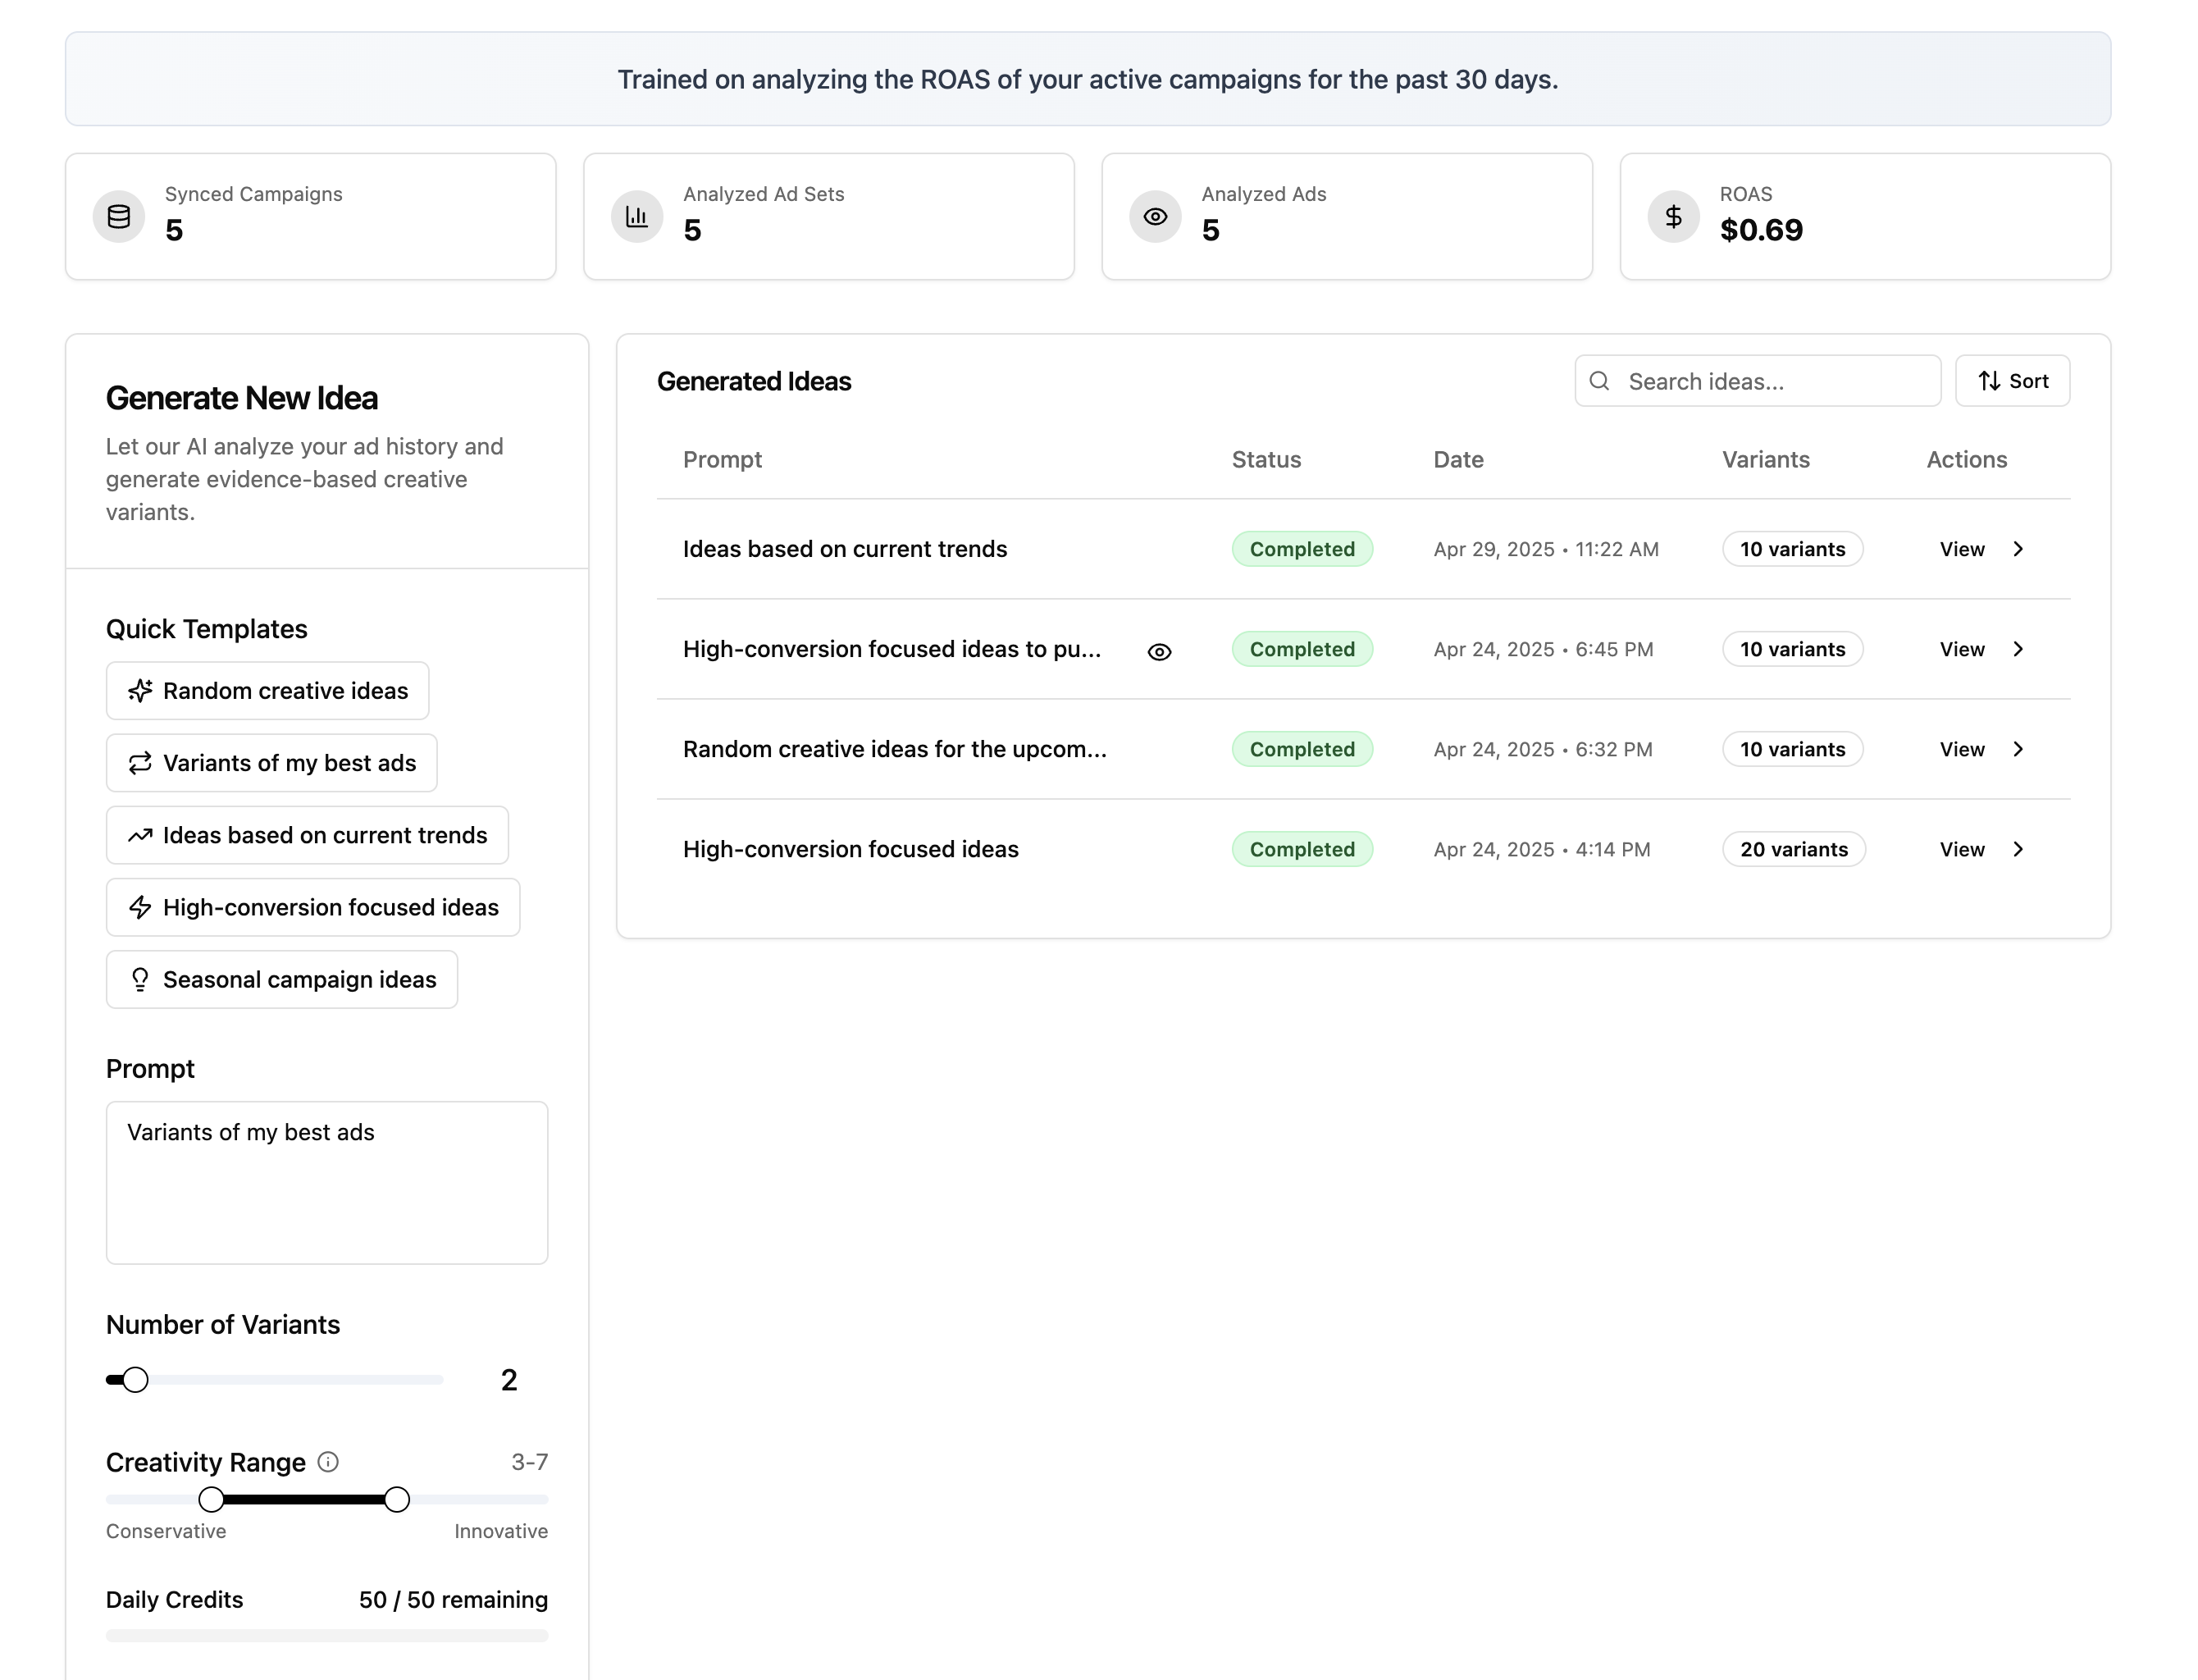Click the Creativity Range info icon

(328, 1462)
